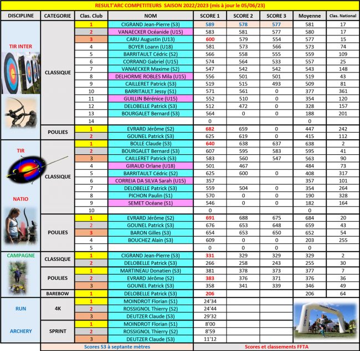The height and width of the screenshot is (351, 360).
Task: Click the ARCHERY discipline label
Action: (20, 331)
